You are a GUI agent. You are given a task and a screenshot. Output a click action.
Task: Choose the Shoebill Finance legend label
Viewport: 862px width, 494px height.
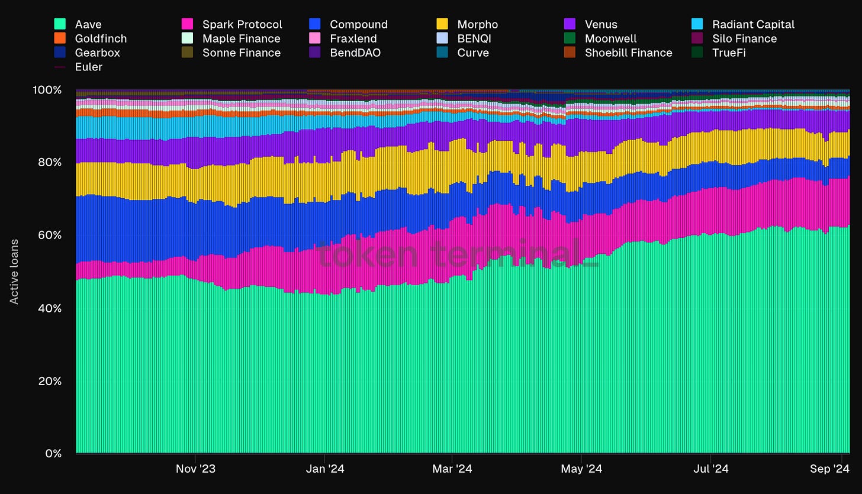(x=629, y=53)
